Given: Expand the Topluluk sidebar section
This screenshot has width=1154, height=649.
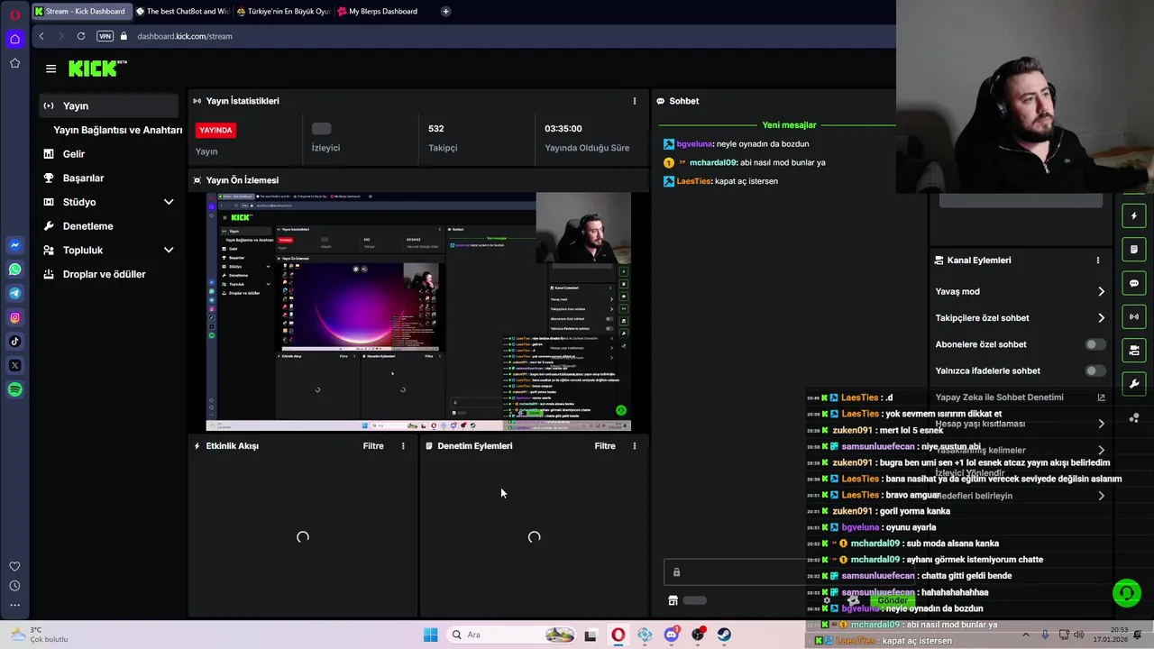Looking at the screenshot, I should coord(168,250).
